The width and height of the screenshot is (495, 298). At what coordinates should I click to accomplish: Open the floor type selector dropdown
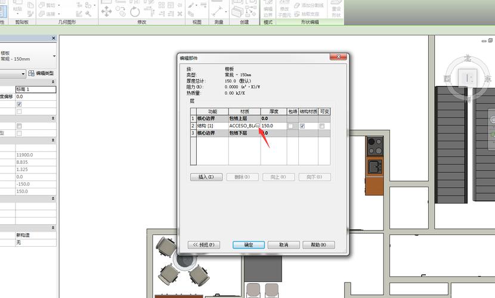coord(54,56)
